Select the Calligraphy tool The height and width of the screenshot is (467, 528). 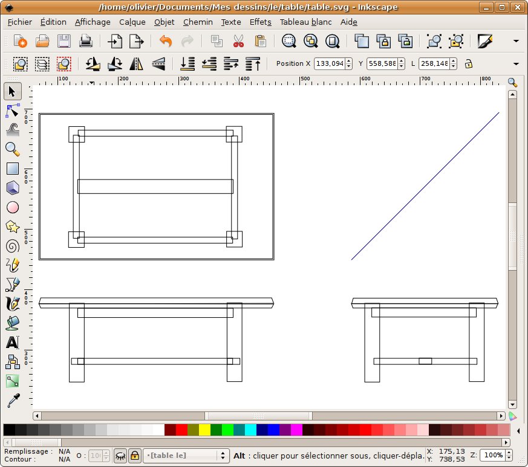click(13, 304)
